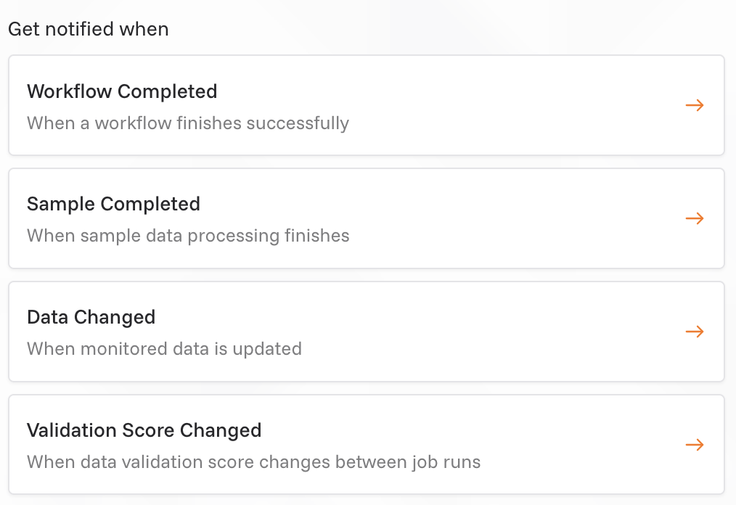The height and width of the screenshot is (505, 736).
Task: Open the Workflow Completed notification card
Action: point(366,105)
